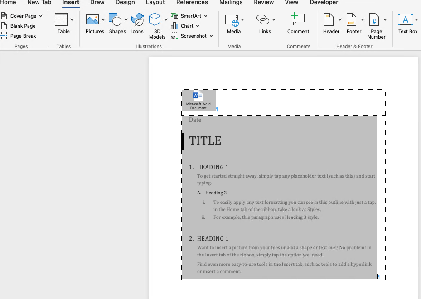421x299 pixels.
Task: Expand the Media dropdown arrow
Action: (242, 19)
